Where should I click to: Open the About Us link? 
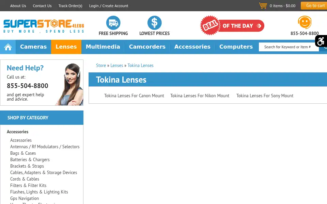click(18, 6)
